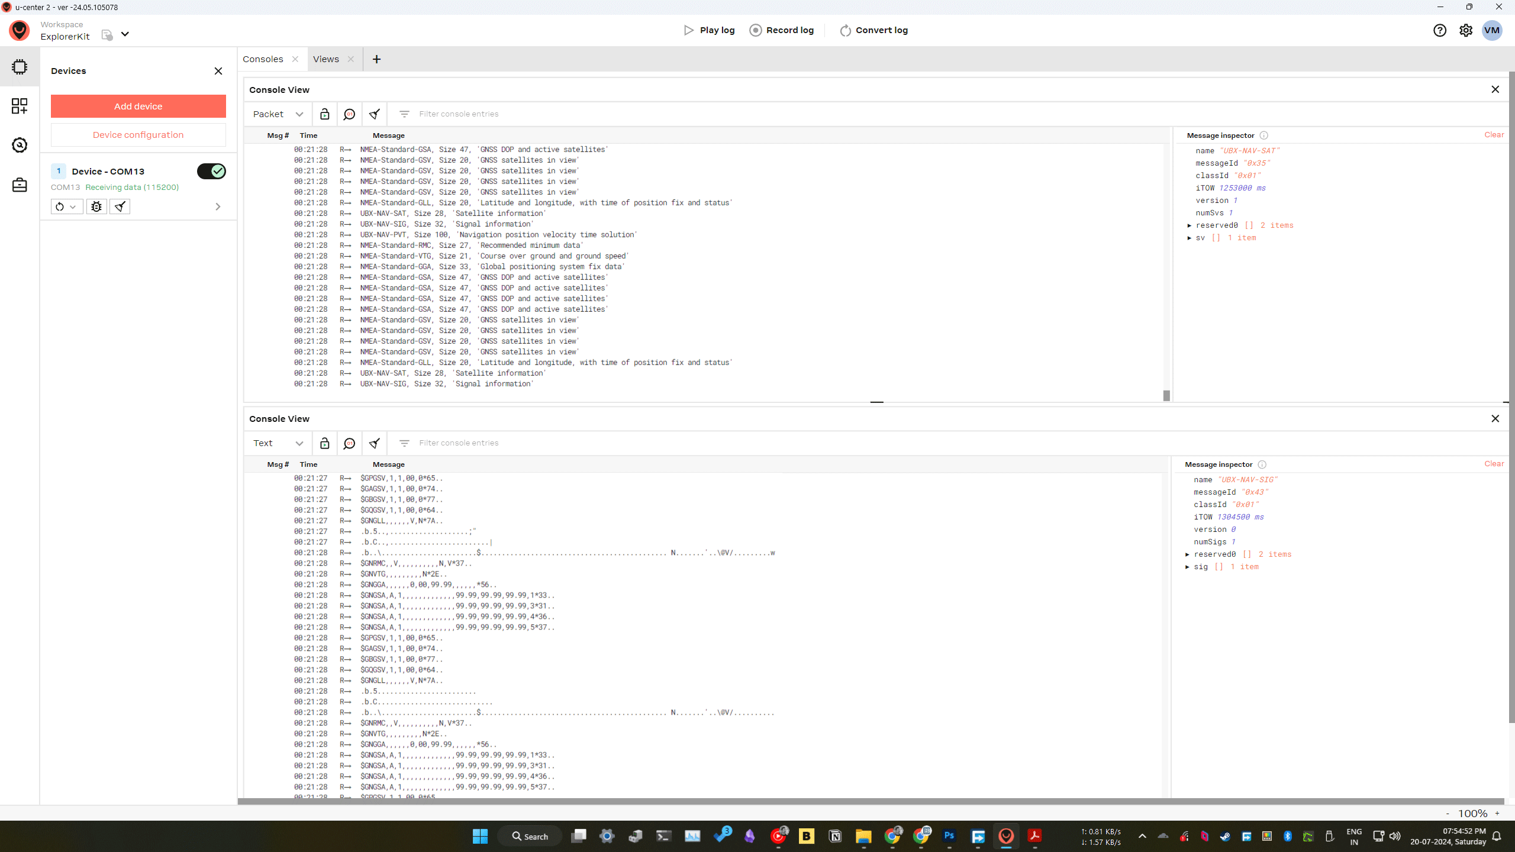Open application settings gear icon
This screenshot has height=852, width=1515.
(1466, 30)
